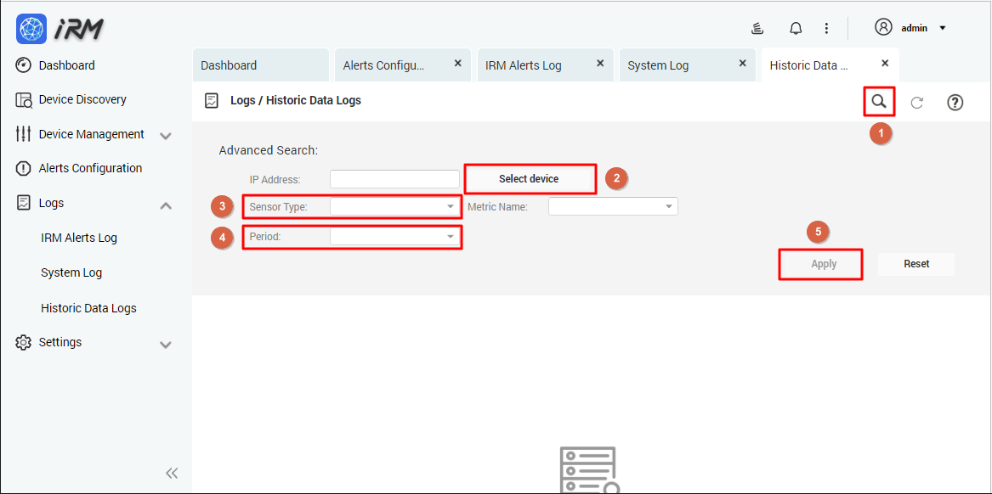
Task: Open the three-dot overflow menu
Action: (826, 27)
